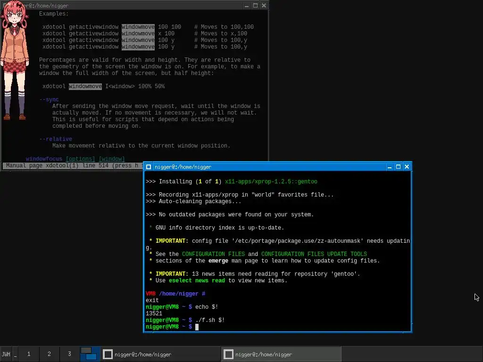Activate the highlighted terminal entry in taskbar
The image size is (483, 362).
[282, 354]
